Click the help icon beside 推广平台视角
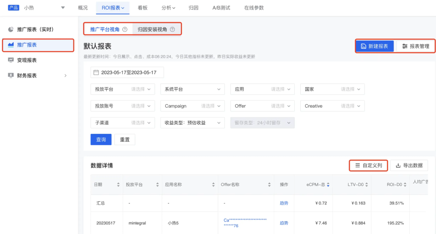Image resolution: width=436 pixels, height=234 pixels. [x=124, y=29]
